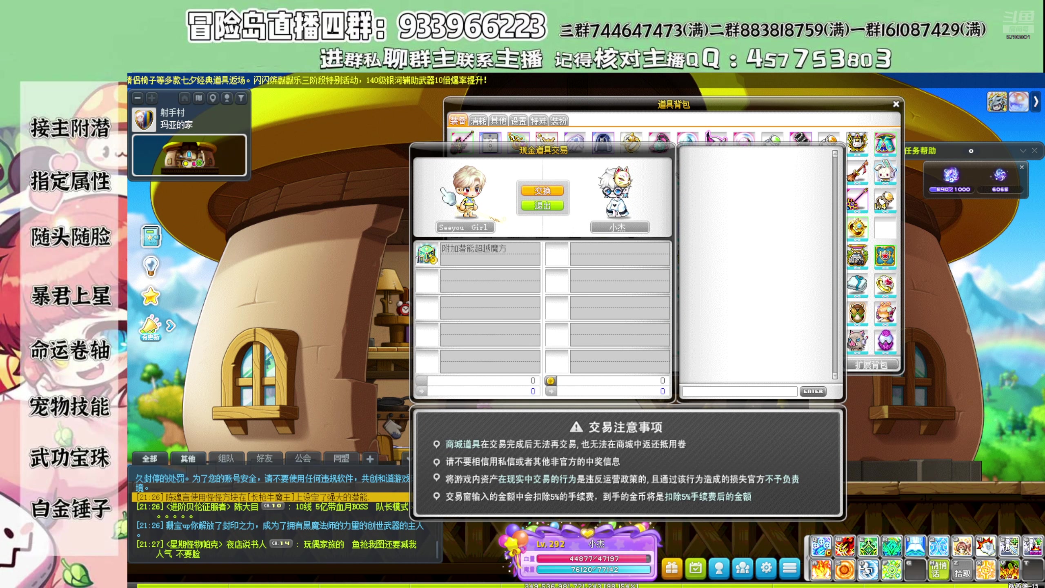Click the ENTER button in trade chat

pos(813,391)
